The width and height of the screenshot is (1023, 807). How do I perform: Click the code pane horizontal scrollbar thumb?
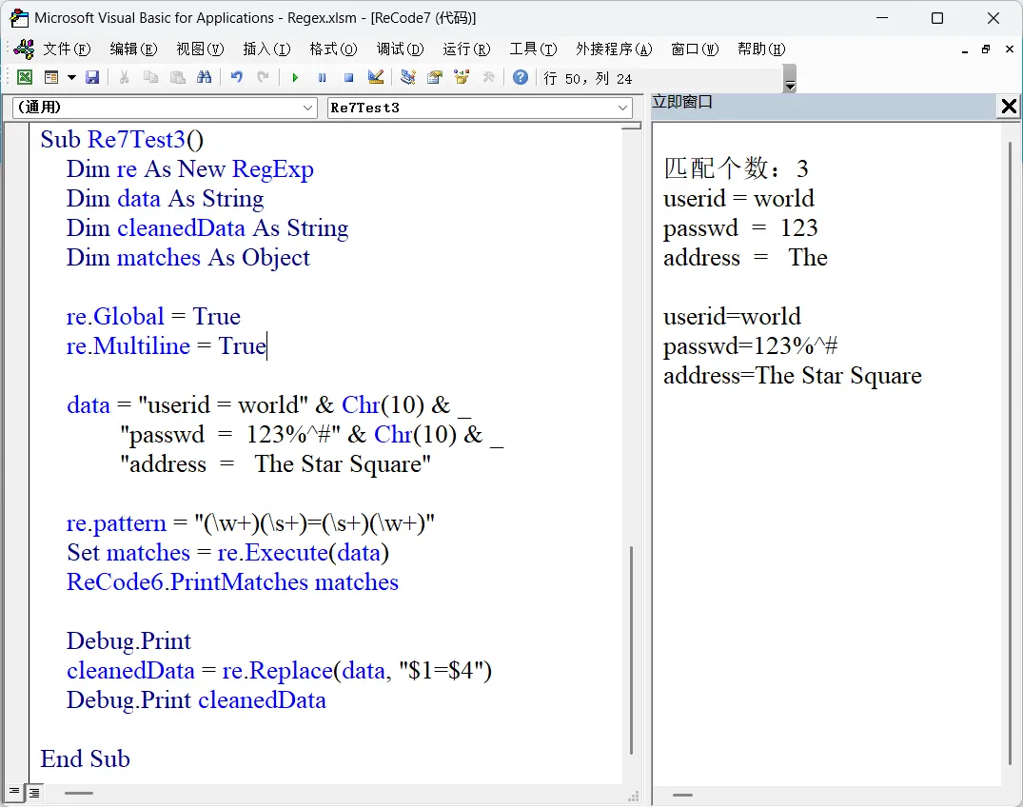(79, 794)
